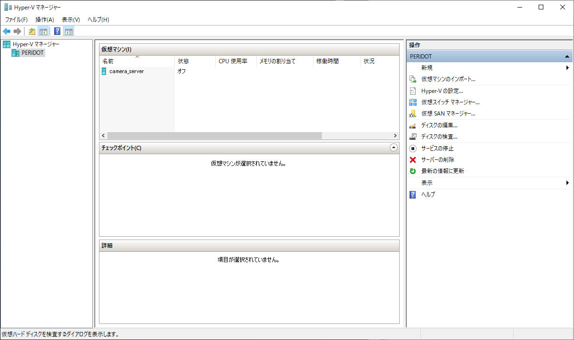Open 仮想スイッチ マネージャー... action

[x=450, y=102]
